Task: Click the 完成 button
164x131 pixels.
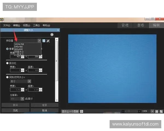Action: pyautogui.click(x=15, y=111)
